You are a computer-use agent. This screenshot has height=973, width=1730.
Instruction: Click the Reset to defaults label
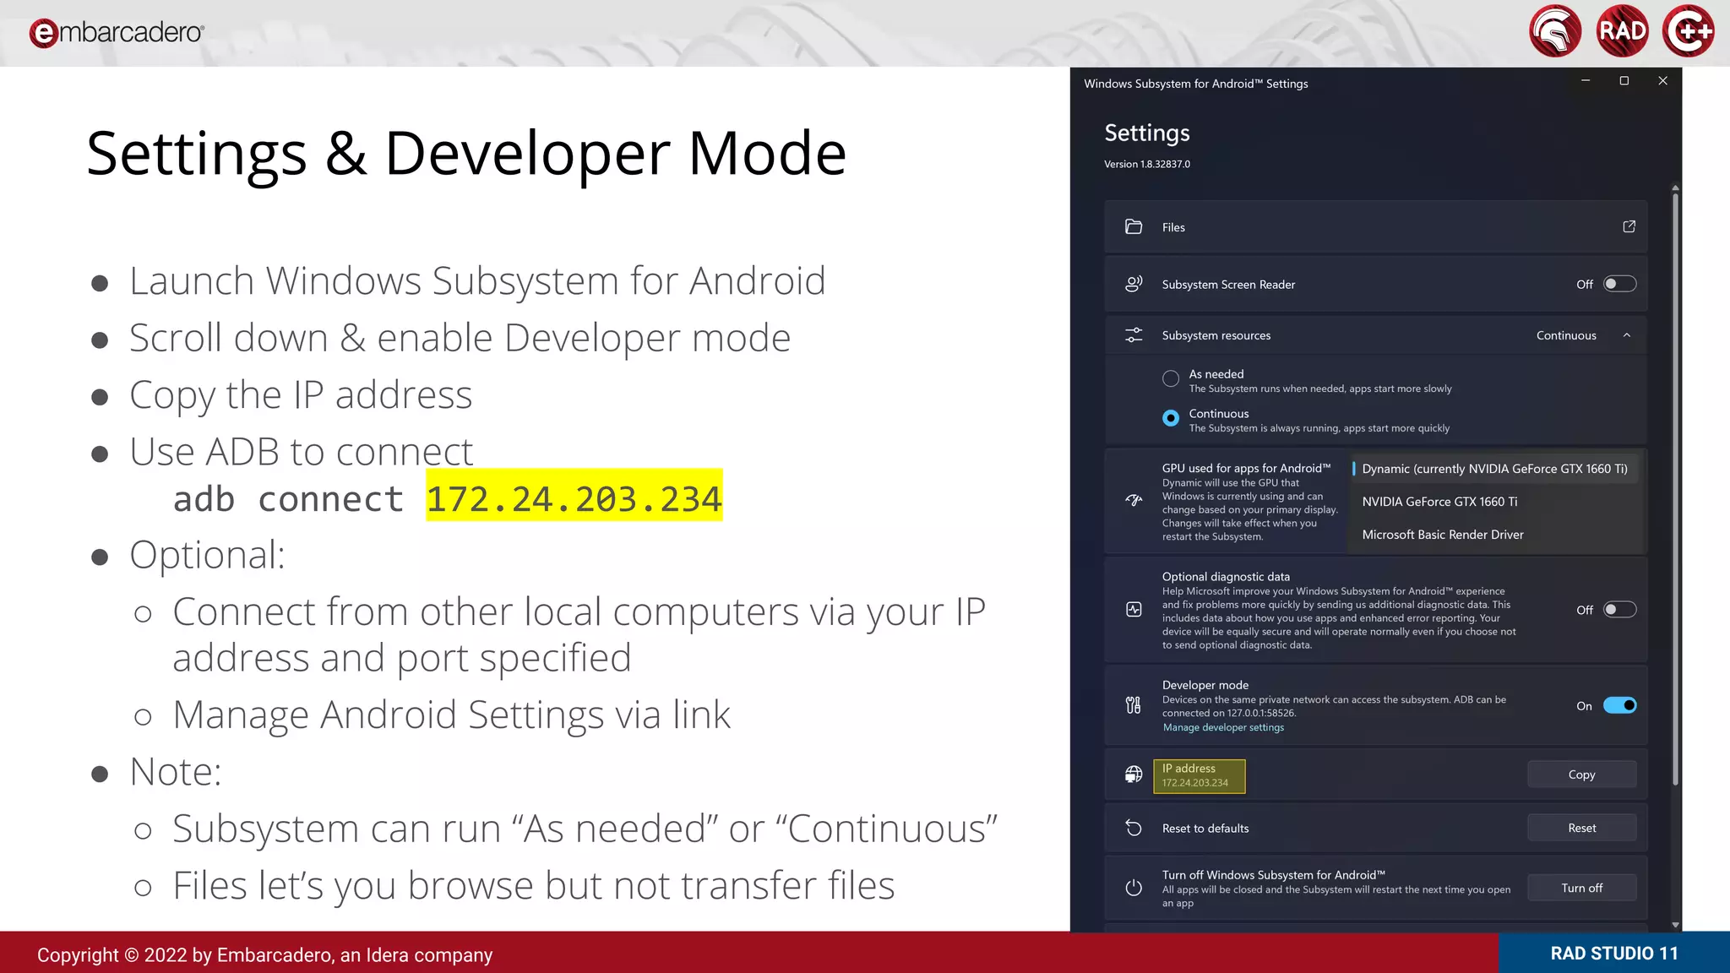coord(1205,829)
